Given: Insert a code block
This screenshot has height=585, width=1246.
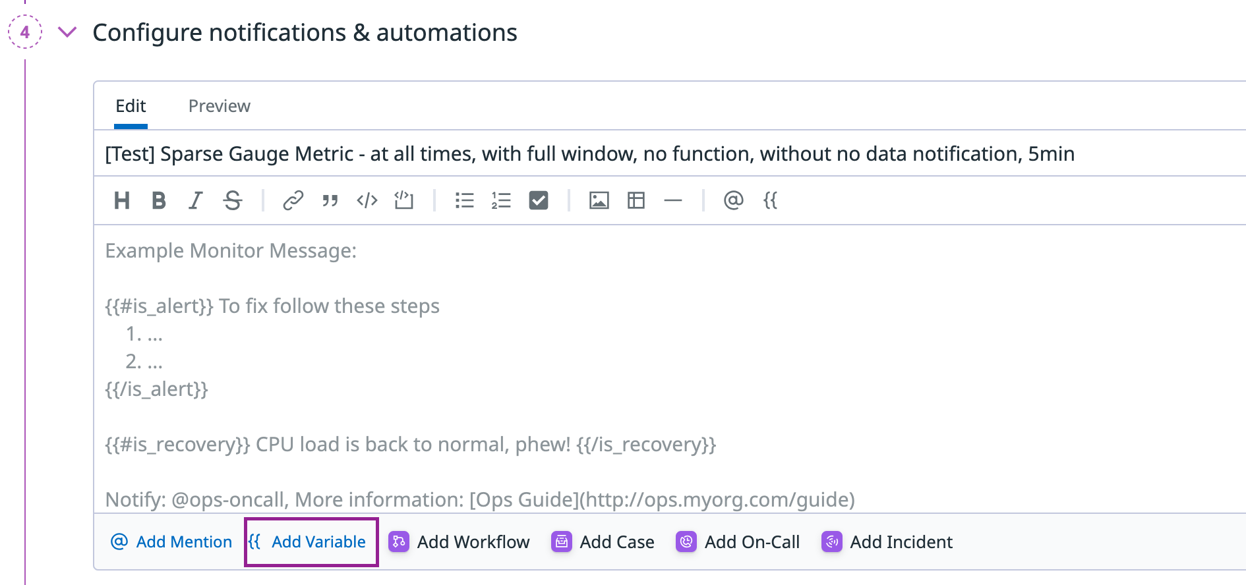Looking at the screenshot, I should coord(403,200).
